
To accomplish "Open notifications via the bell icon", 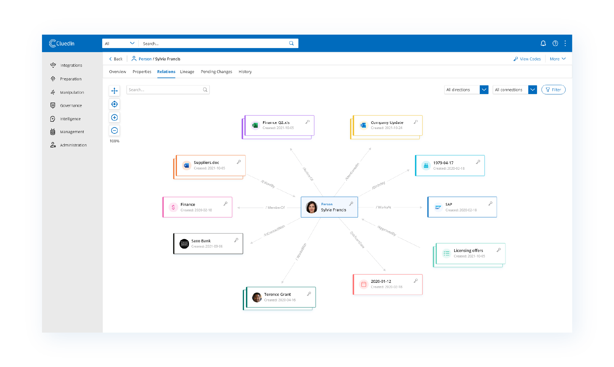I will [x=543, y=43].
